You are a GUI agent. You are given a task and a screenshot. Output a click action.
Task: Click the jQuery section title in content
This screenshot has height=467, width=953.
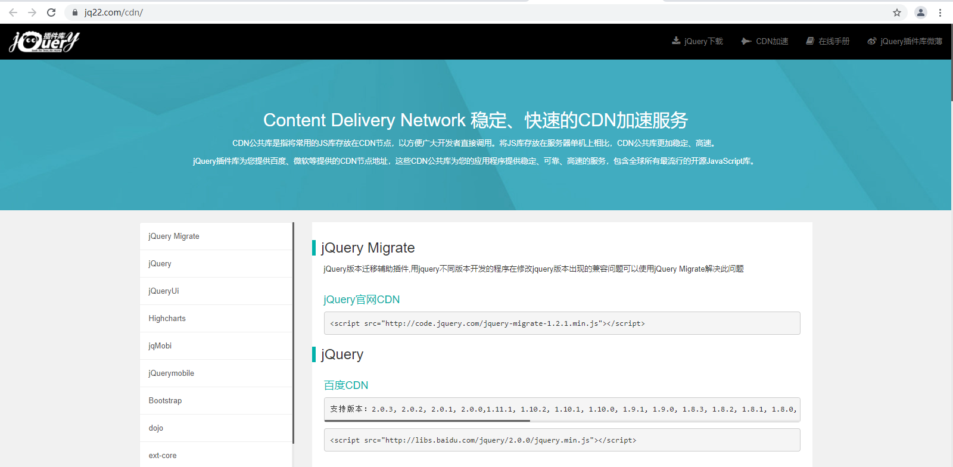[342, 354]
